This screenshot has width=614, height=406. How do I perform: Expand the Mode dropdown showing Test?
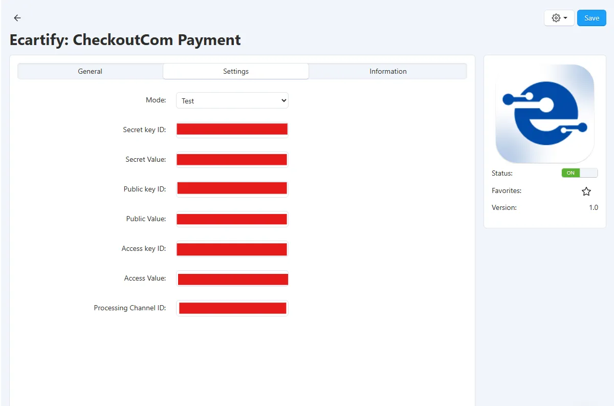(x=232, y=100)
